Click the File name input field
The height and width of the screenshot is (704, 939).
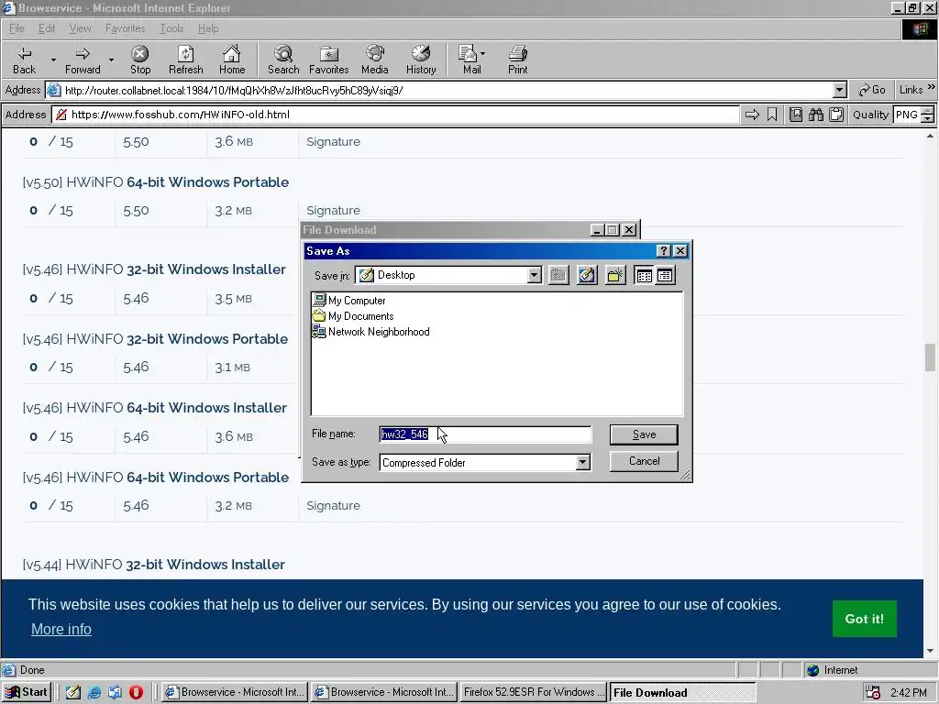coord(485,434)
